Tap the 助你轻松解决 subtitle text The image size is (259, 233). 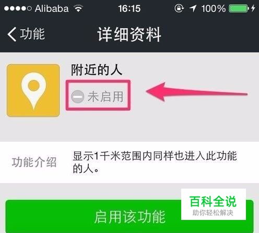pos(213,213)
